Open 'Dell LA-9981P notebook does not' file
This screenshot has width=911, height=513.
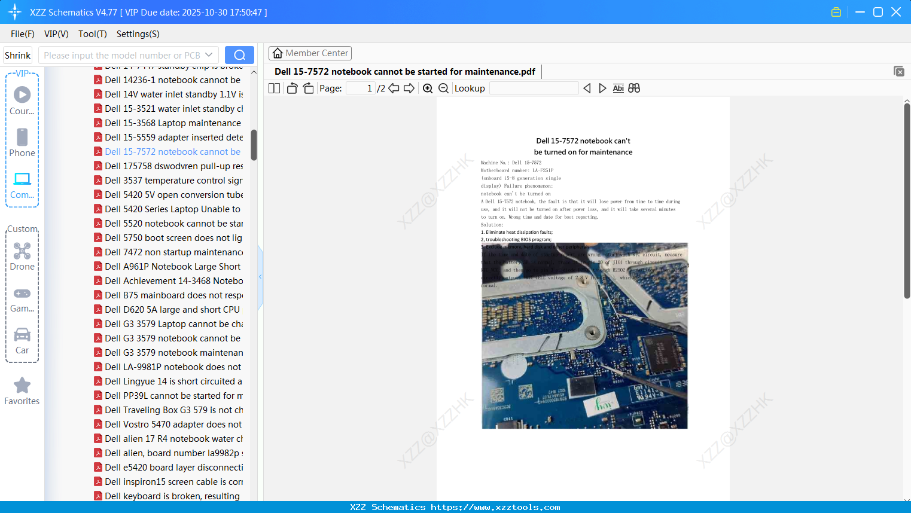point(168,367)
